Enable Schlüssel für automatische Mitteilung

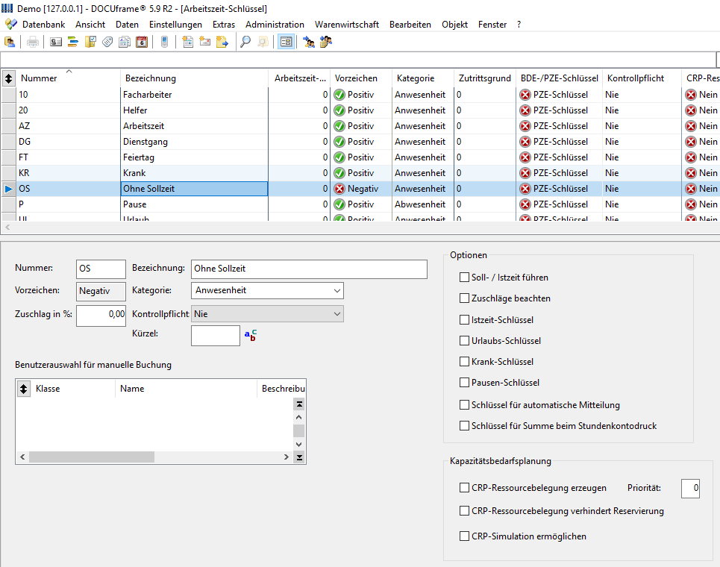tap(464, 405)
